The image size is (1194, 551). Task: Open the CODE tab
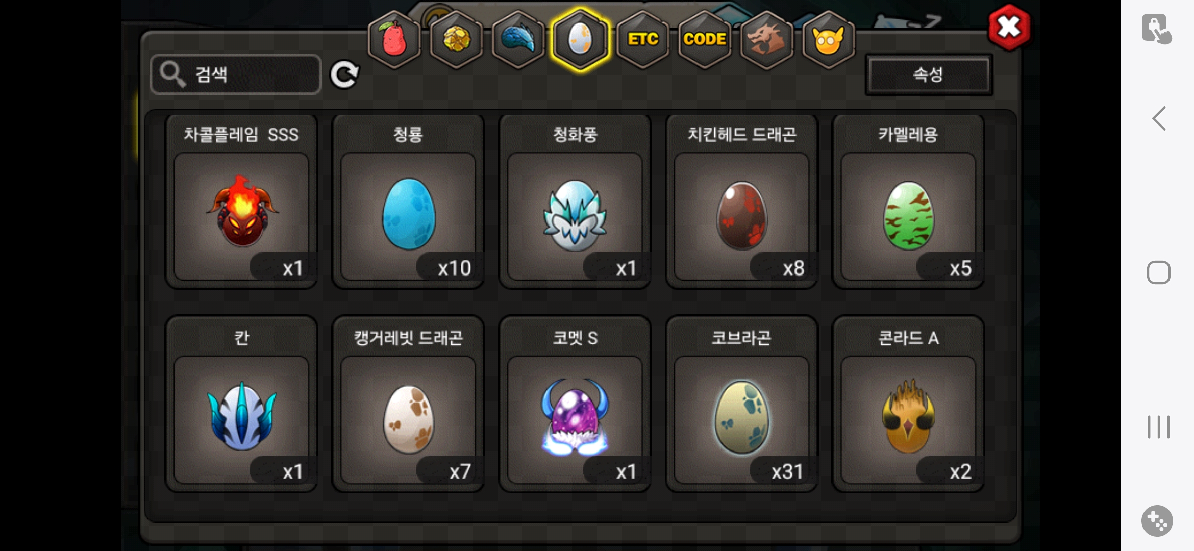705,39
